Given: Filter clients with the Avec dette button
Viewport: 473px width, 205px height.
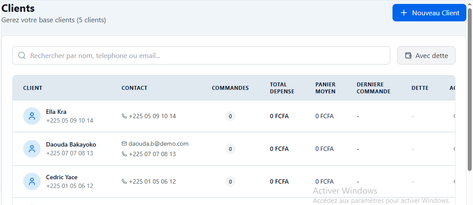Looking at the screenshot, I should click(x=426, y=55).
